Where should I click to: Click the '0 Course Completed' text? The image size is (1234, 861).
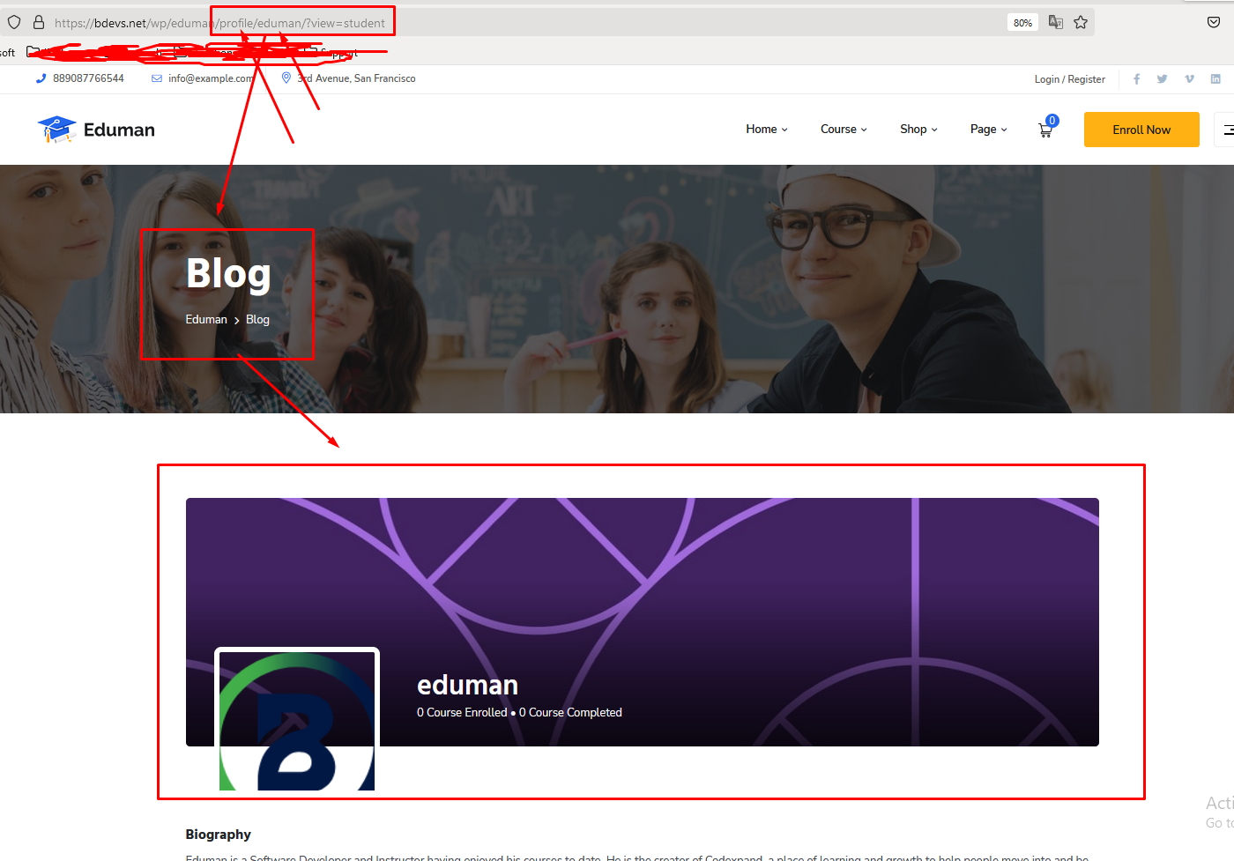tap(570, 712)
